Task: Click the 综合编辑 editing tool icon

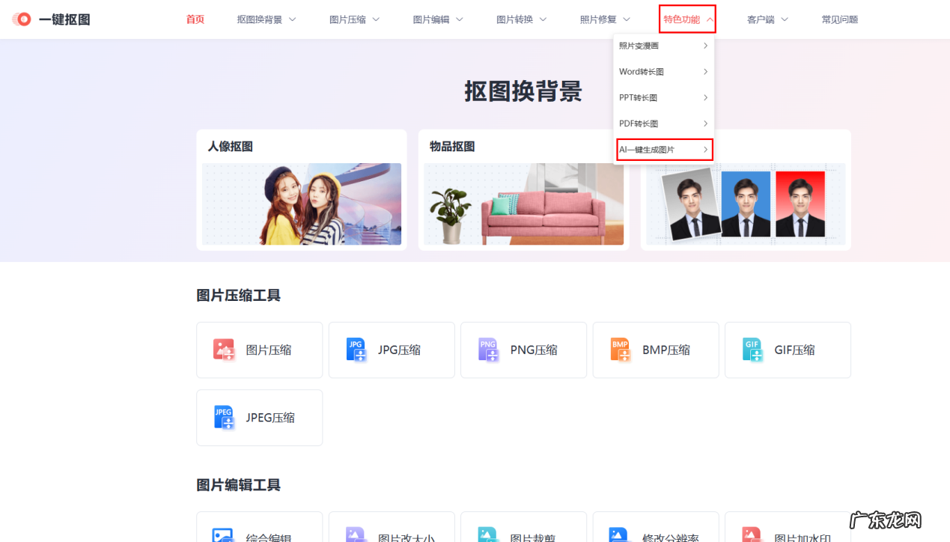Action: [224, 533]
